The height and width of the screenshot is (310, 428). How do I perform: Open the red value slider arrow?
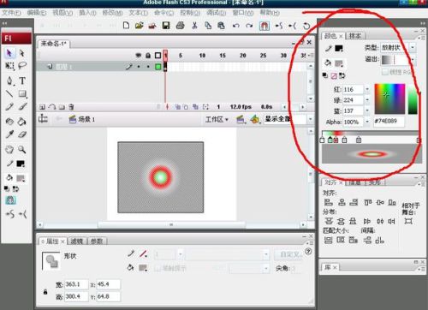point(367,89)
